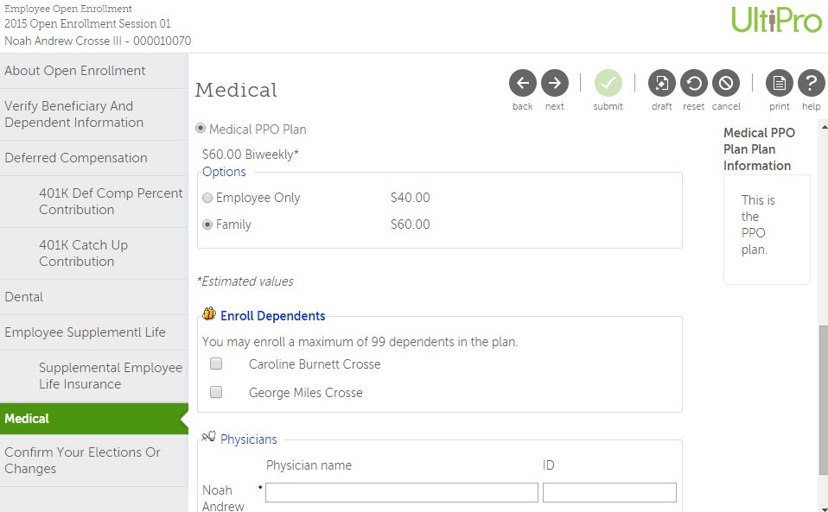Select the Family coverage option

click(207, 224)
